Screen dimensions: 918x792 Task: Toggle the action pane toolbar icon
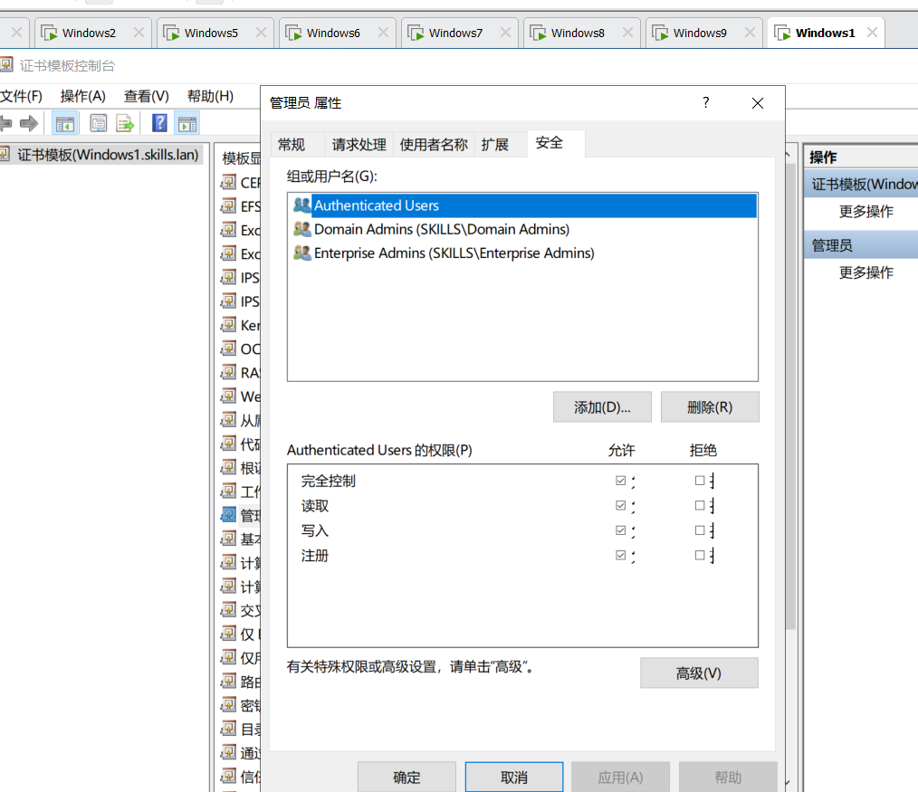pyautogui.click(x=187, y=124)
